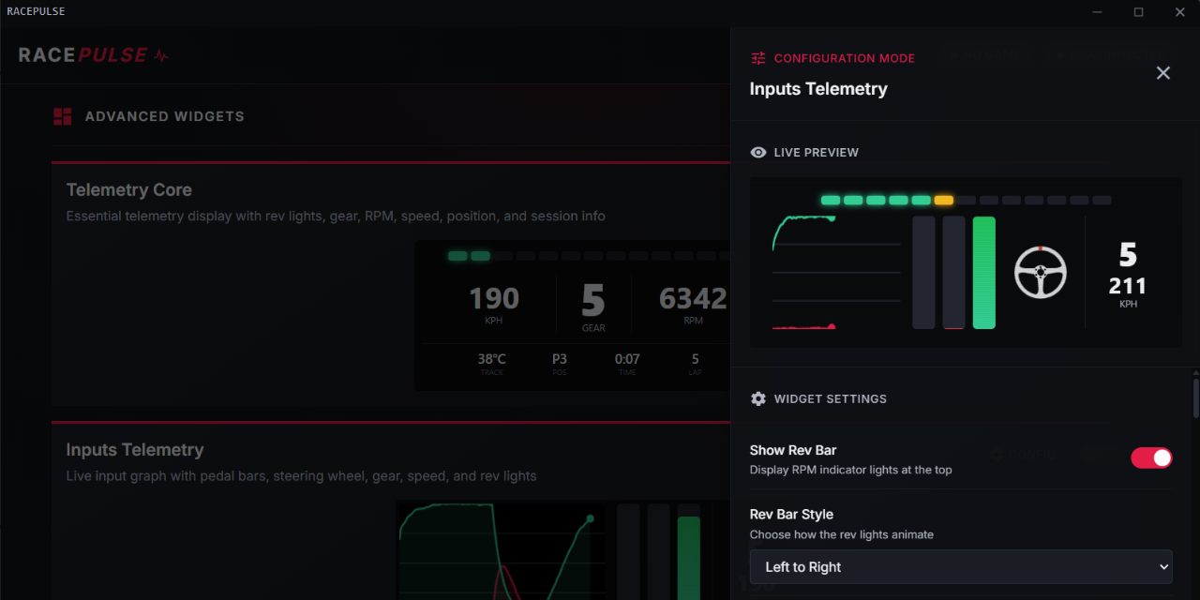Screen dimensions: 1200x600
Task: Click the yellow rev light segment in the preview
Action: [x=943, y=200]
